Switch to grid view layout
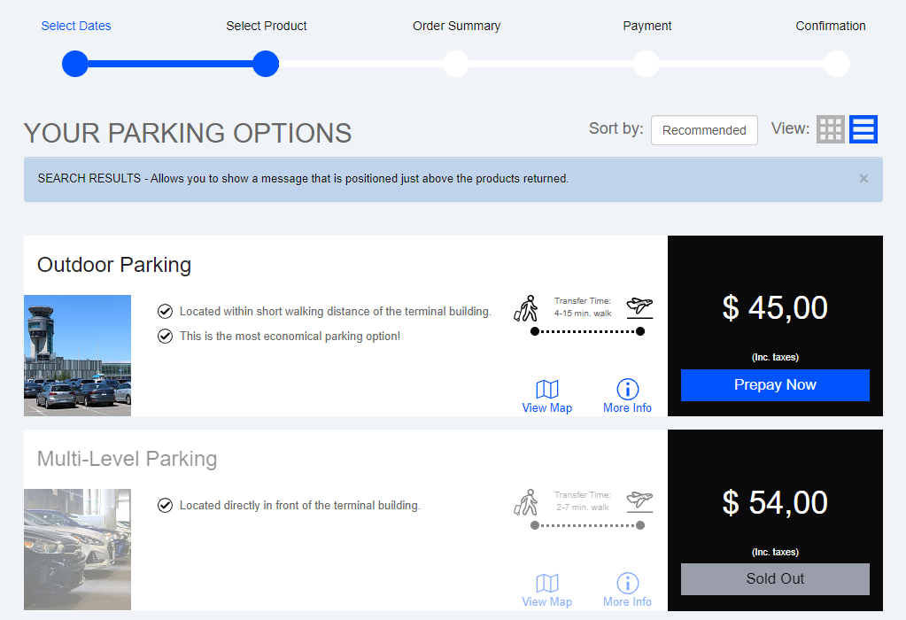The width and height of the screenshot is (906, 620). click(x=831, y=129)
